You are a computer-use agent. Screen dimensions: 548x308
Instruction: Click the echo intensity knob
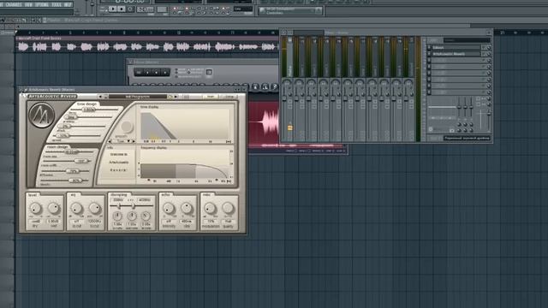click(169, 209)
